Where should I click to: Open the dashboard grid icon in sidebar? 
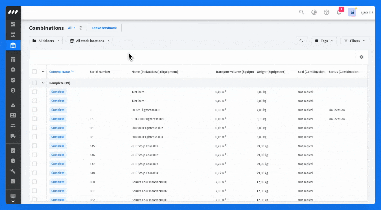click(x=13, y=24)
